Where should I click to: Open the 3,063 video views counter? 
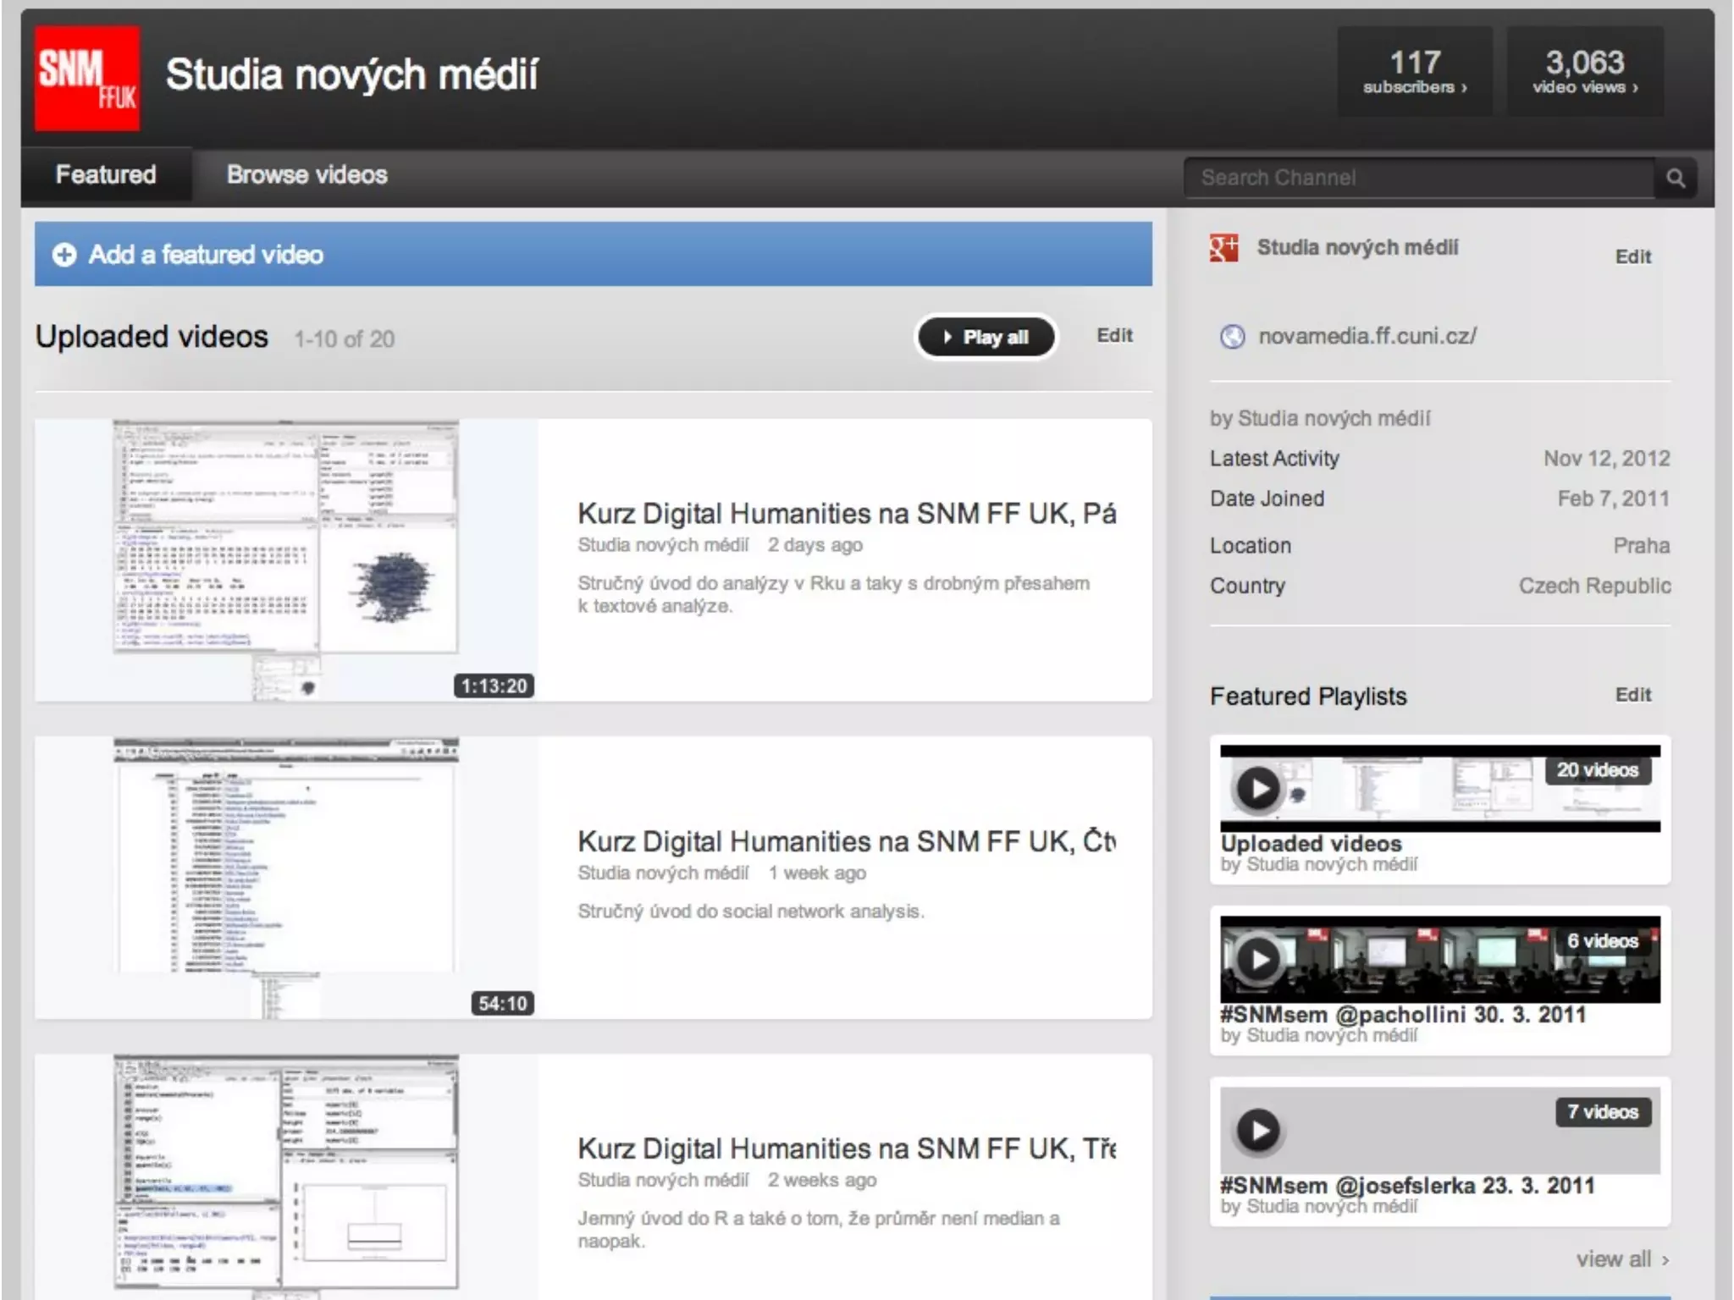click(x=1584, y=72)
